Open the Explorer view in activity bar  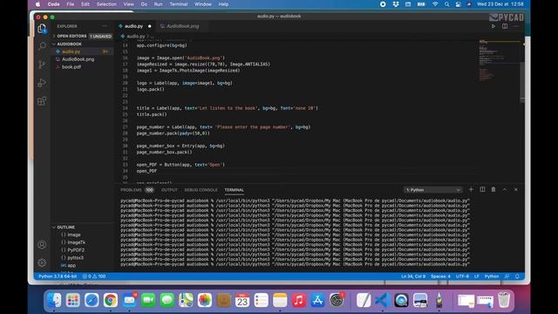pos(42,28)
